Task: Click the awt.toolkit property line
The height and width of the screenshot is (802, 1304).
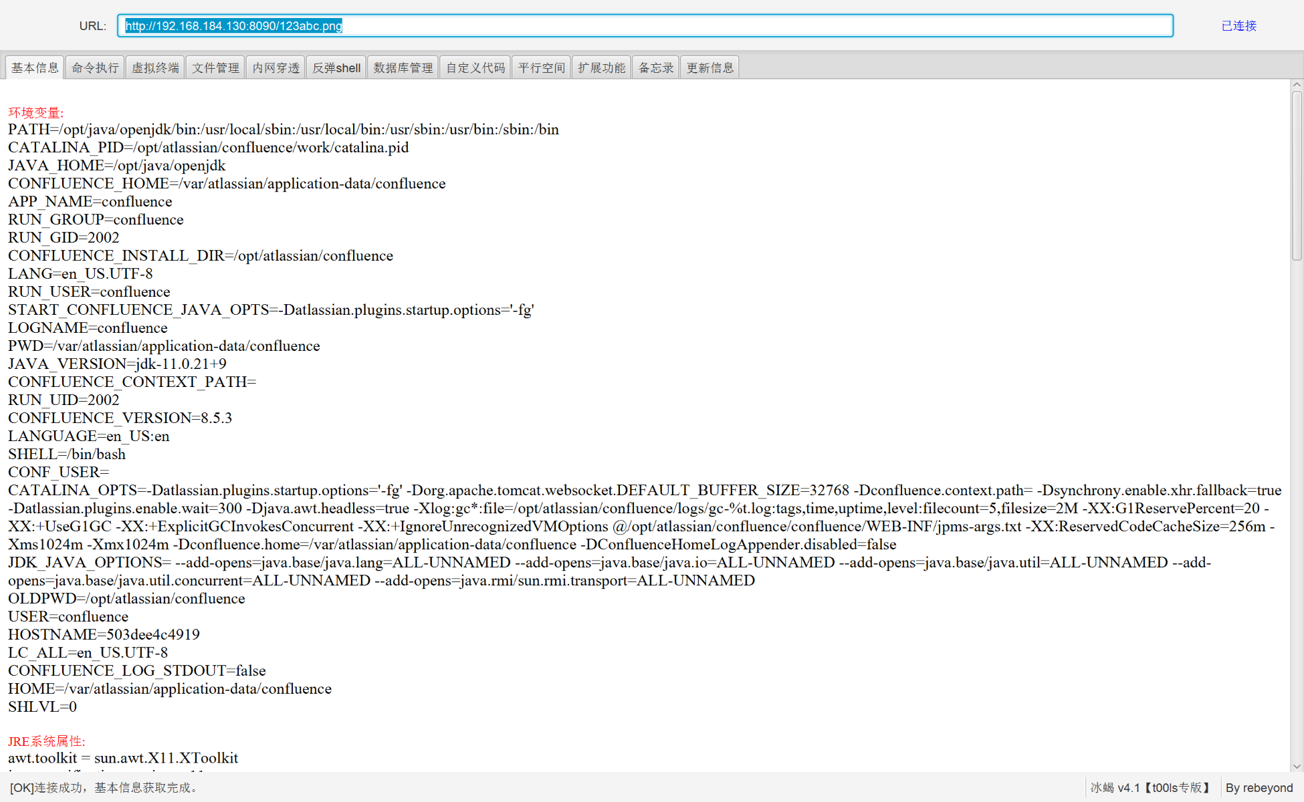Action: (123, 758)
